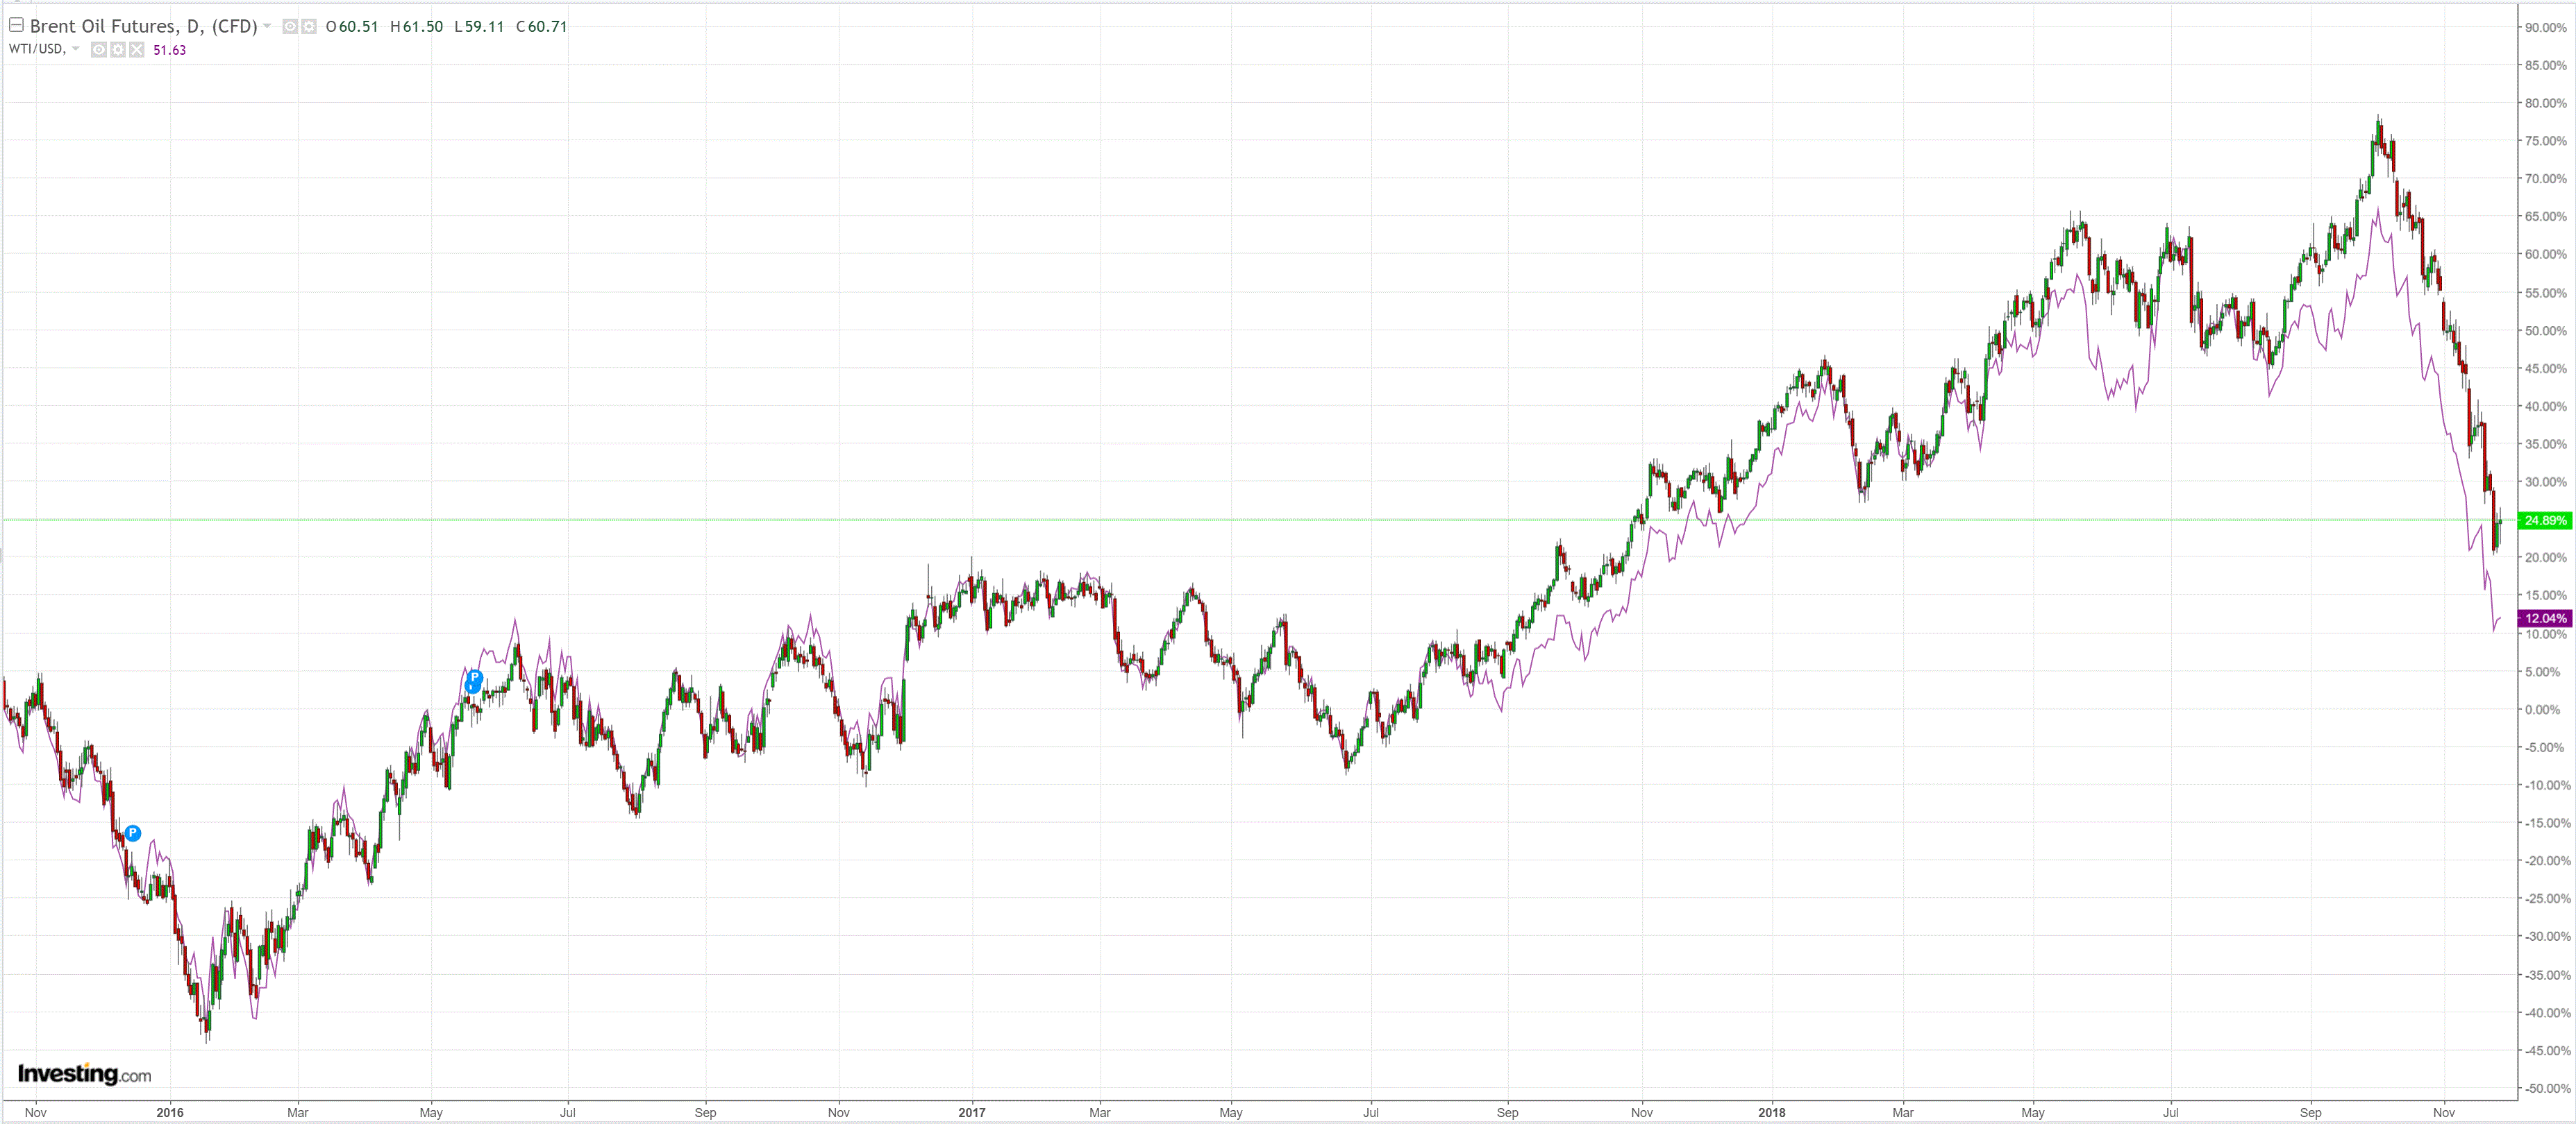Click the 2018 label on time axis
The width and height of the screenshot is (2576, 1124).
point(1771,1112)
